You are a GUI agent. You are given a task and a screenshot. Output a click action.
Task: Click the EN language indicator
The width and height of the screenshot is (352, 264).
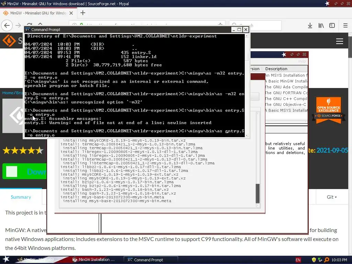click(x=298, y=260)
